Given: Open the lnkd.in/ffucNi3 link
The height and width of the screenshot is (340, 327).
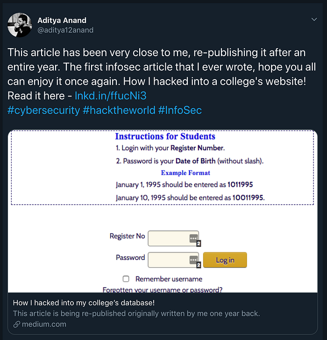Looking at the screenshot, I should tap(111, 96).
